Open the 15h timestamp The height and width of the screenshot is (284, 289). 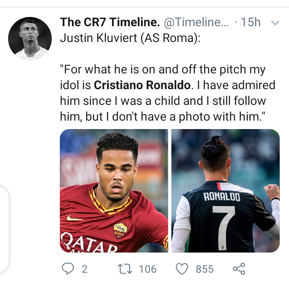(x=251, y=22)
